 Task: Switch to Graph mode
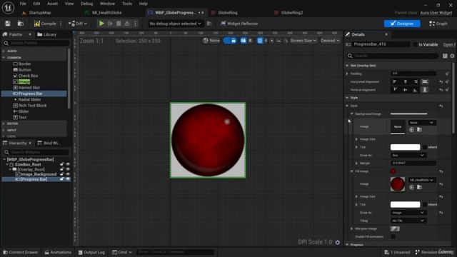tap(438, 24)
